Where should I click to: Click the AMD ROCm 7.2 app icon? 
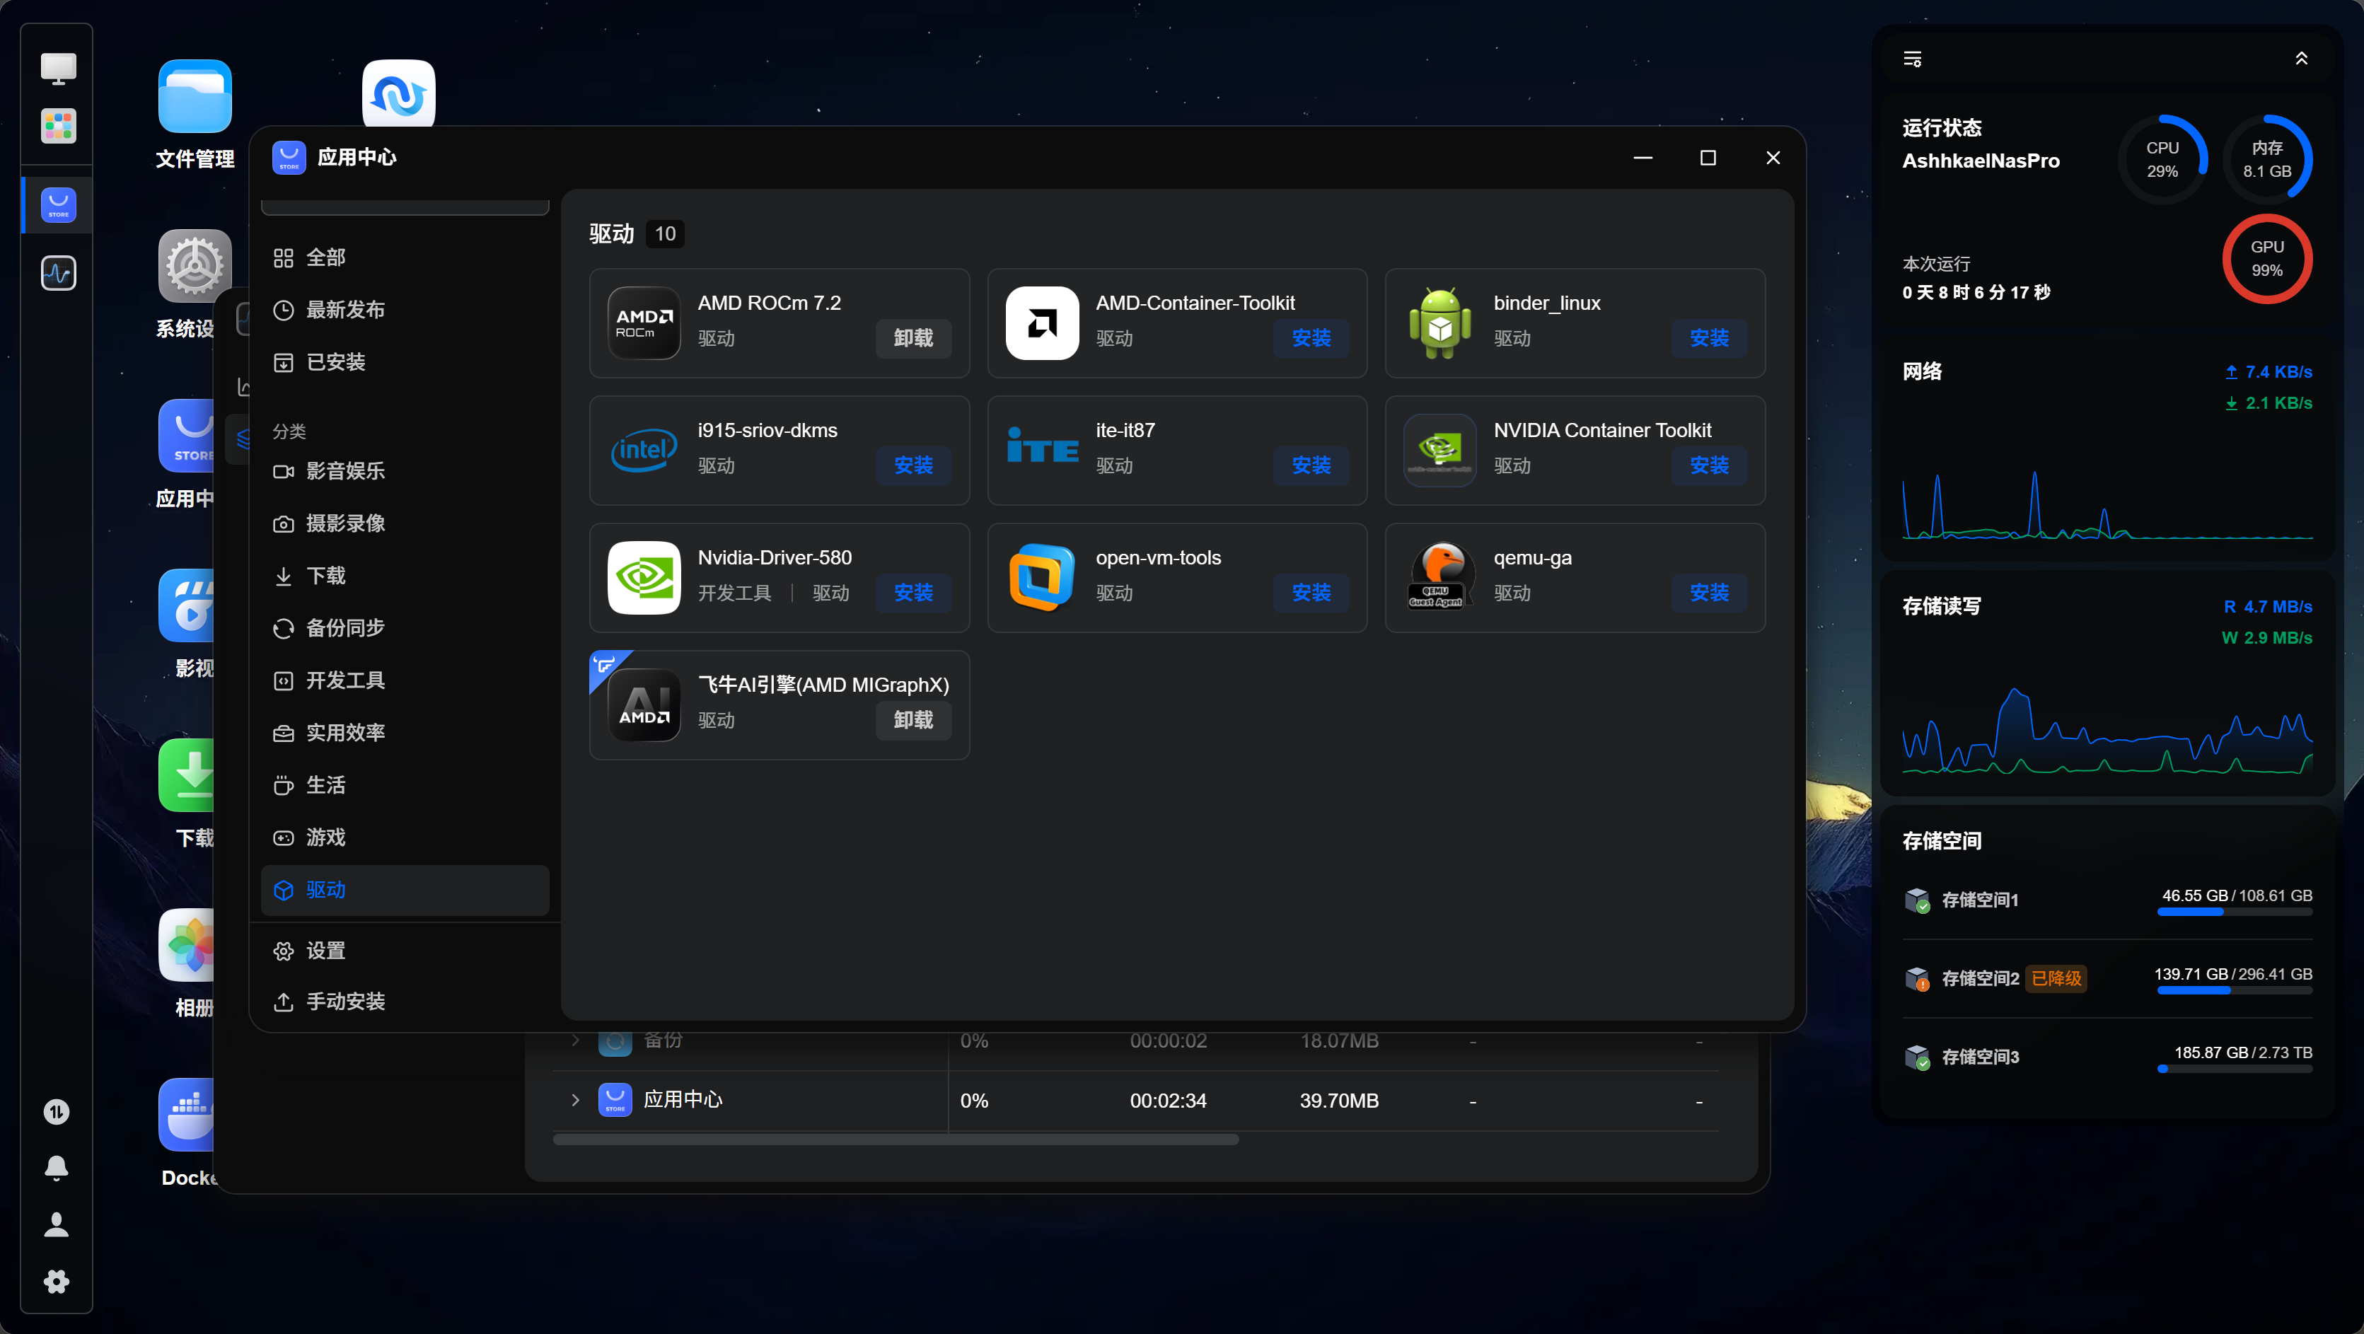644,323
